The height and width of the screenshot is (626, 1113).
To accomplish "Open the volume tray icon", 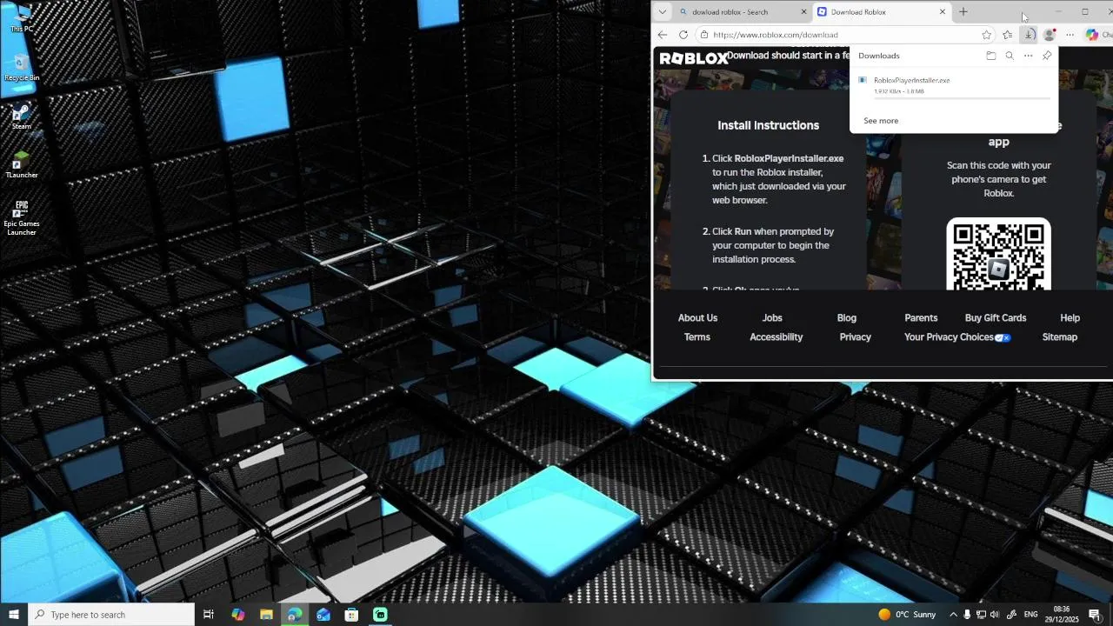I will pyautogui.click(x=995, y=615).
